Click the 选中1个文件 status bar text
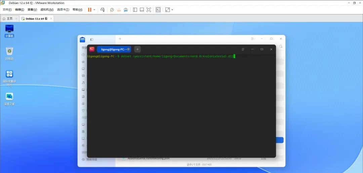 (199, 165)
